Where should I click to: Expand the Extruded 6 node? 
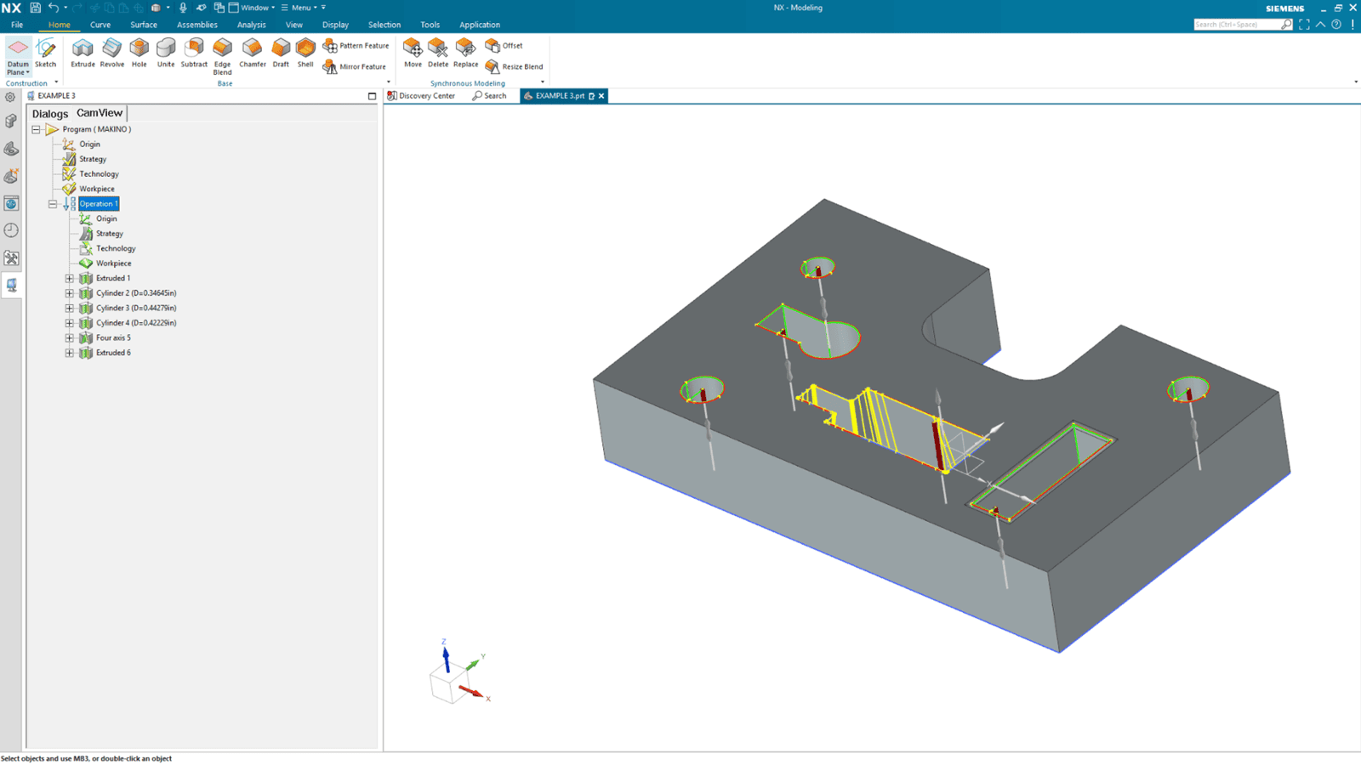(x=70, y=353)
